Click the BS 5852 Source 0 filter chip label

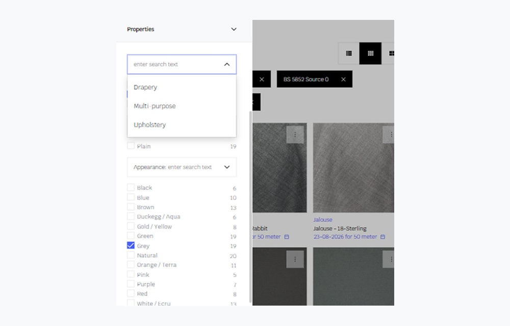pos(305,79)
